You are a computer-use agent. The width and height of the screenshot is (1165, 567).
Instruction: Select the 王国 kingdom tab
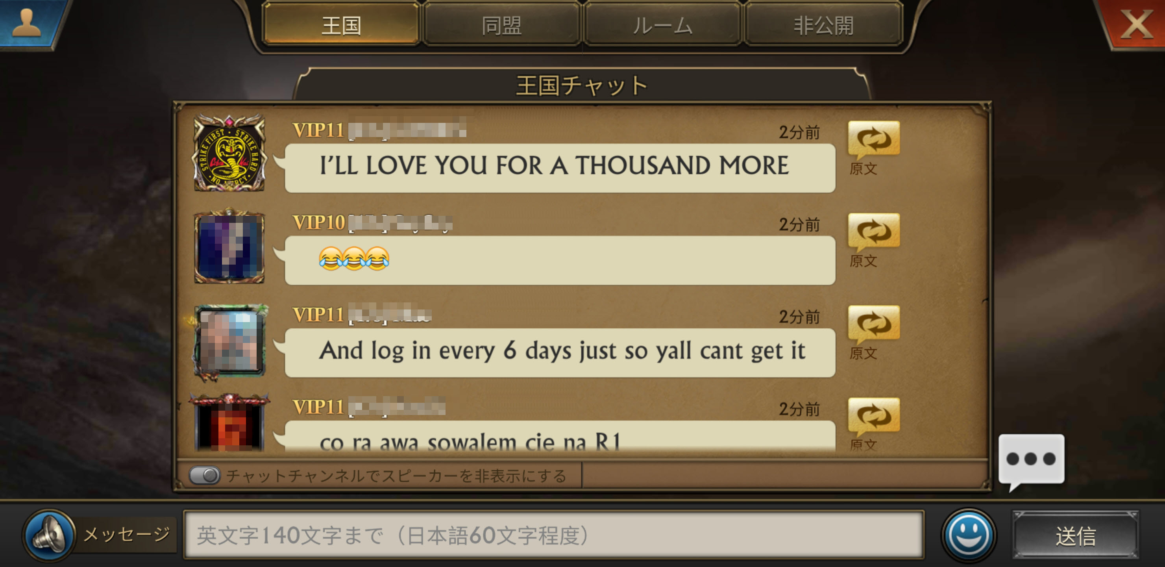click(342, 25)
